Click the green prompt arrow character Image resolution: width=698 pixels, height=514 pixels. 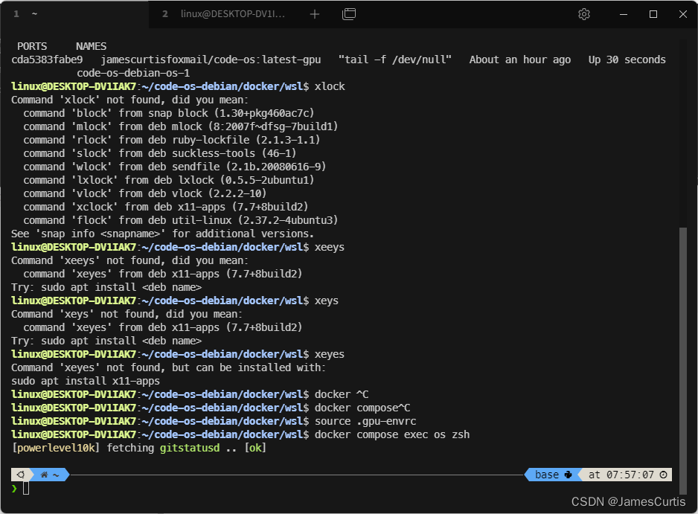[14, 488]
